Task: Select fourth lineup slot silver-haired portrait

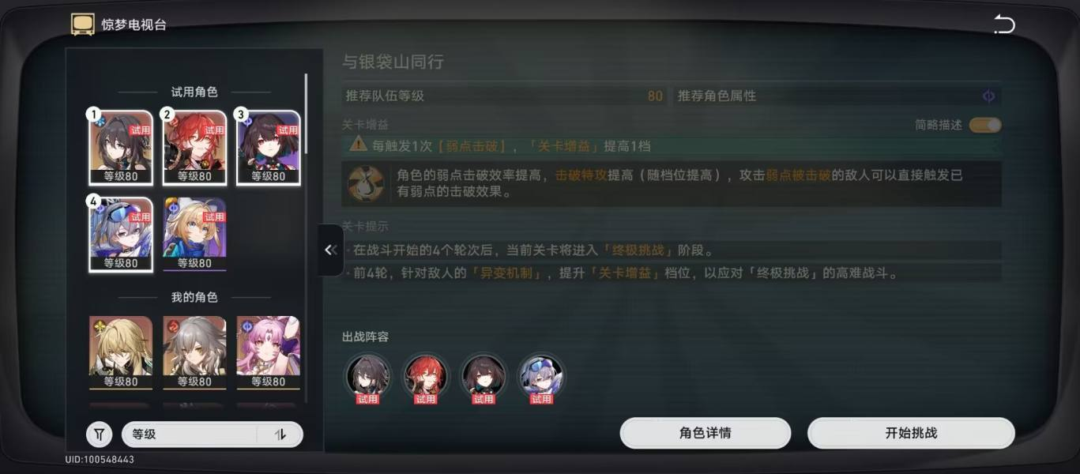Action: tap(541, 375)
